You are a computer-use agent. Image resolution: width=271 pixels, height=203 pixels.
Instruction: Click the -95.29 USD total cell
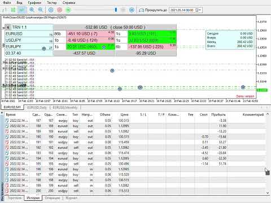146,53
